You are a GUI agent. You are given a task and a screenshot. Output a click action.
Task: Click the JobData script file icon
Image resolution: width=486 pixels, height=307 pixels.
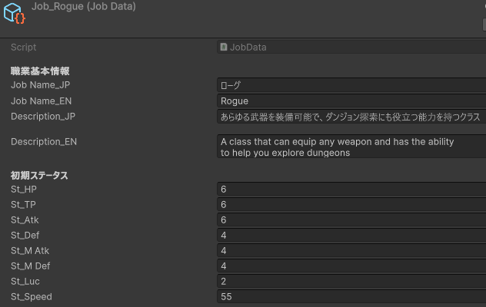pyautogui.click(x=224, y=48)
